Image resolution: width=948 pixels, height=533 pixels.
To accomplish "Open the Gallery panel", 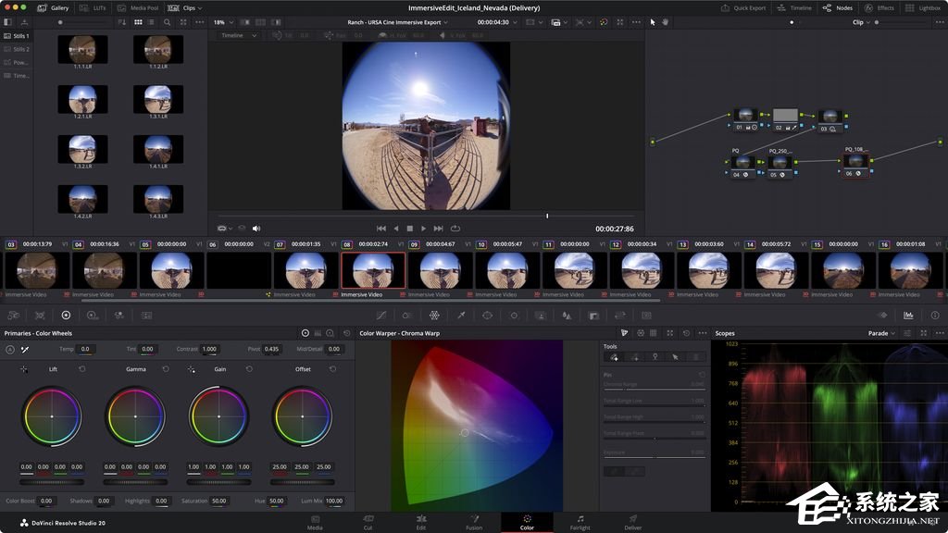I will click(x=56, y=7).
